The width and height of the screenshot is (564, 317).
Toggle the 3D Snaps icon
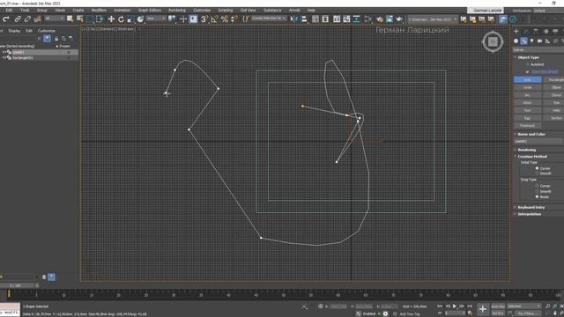tap(204, 19)
